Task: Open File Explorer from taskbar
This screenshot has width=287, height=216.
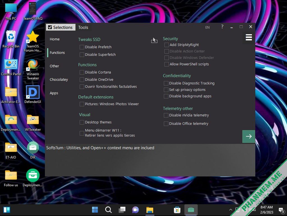Action: click(x=150, y=210)
